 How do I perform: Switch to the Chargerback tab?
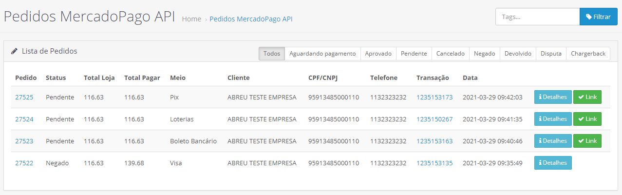coord(588,54)
